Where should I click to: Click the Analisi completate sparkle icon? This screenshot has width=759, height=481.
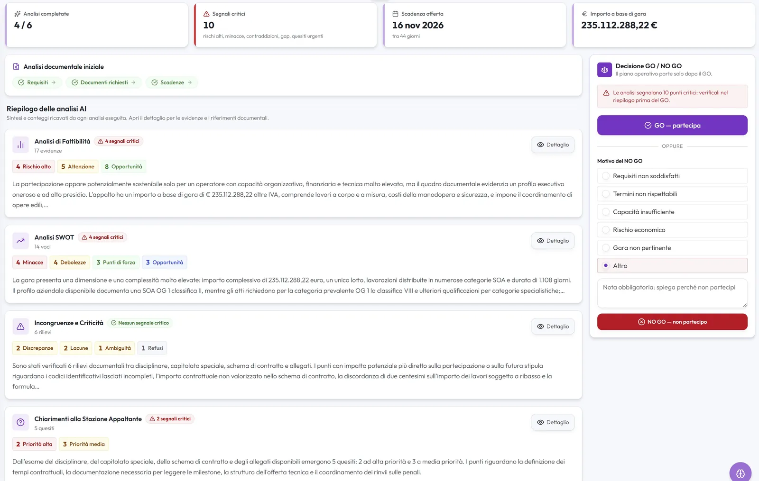point(18,14)
